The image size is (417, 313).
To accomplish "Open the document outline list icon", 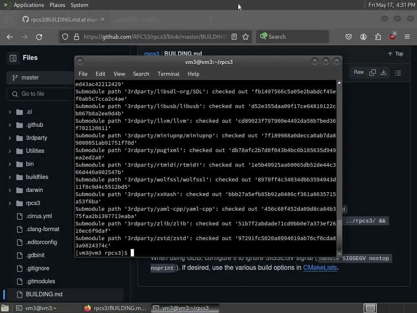I will 398,73.
